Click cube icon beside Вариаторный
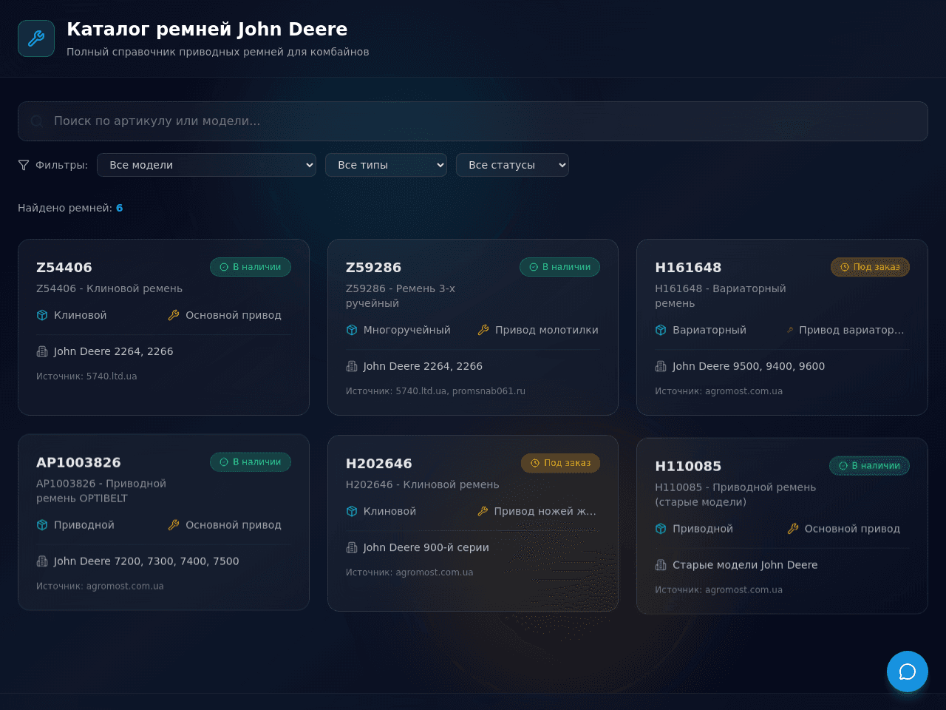Image resolution: width=946 pixels, height=710 pixels. point(661,330)
